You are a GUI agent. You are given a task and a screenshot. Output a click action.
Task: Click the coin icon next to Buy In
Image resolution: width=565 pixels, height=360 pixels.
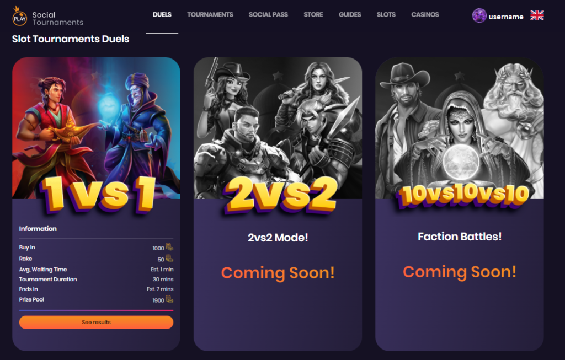pyautogui.click(x=169, y=248)
